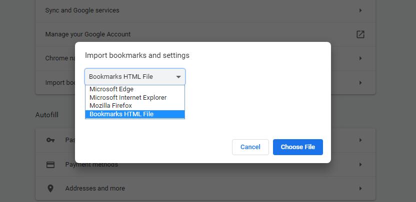Expand the Import bookmarks row arrow
The image size is (416, 202).
tap(360, 83)
